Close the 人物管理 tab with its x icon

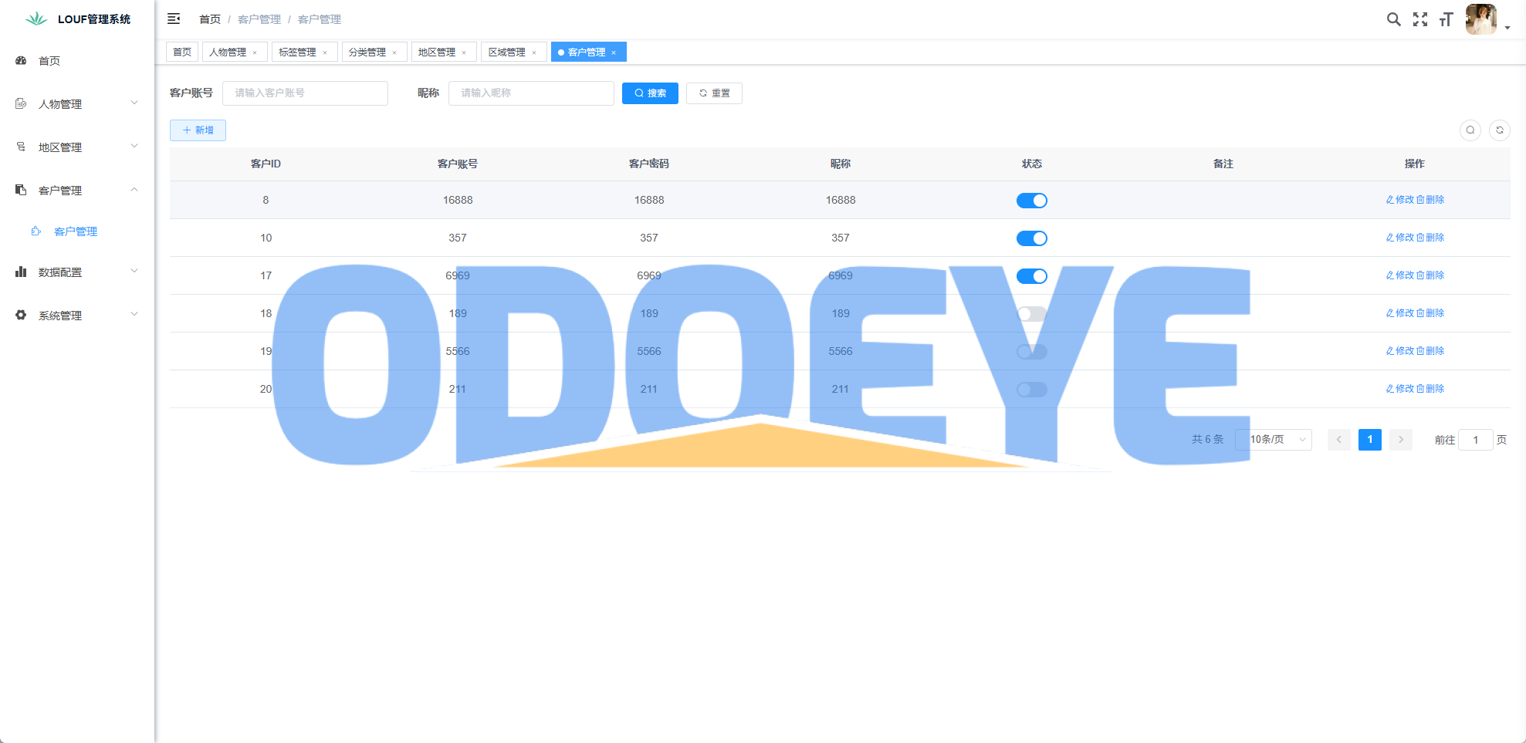255,52
